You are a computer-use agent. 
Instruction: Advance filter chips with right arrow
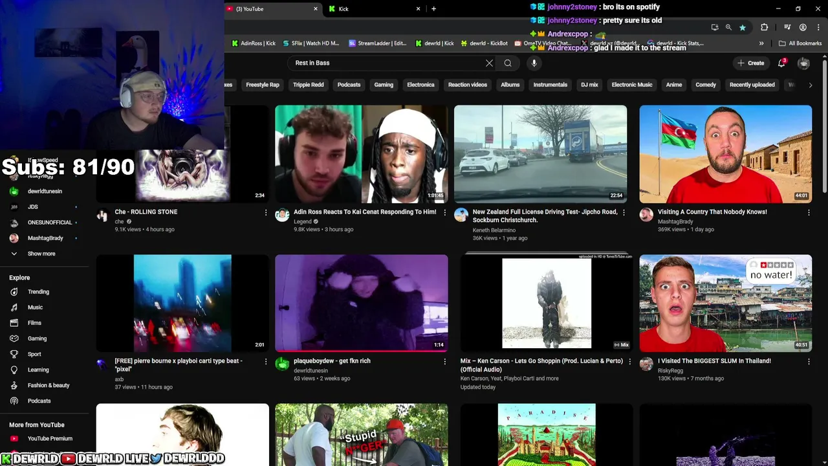[810, 85]
